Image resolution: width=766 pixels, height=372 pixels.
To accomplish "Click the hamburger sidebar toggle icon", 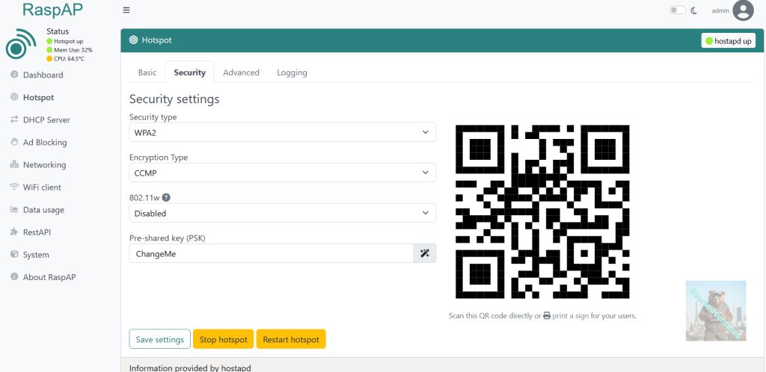I will [x=126, y=10].
